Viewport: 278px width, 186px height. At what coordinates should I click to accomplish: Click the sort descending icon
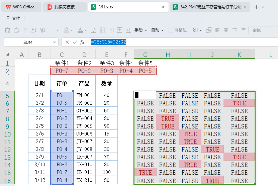coord(43,30)
